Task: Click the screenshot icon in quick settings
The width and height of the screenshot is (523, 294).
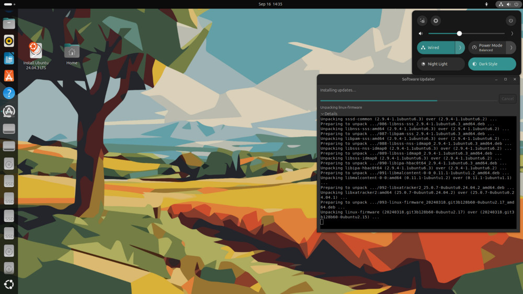Action: 423,21
